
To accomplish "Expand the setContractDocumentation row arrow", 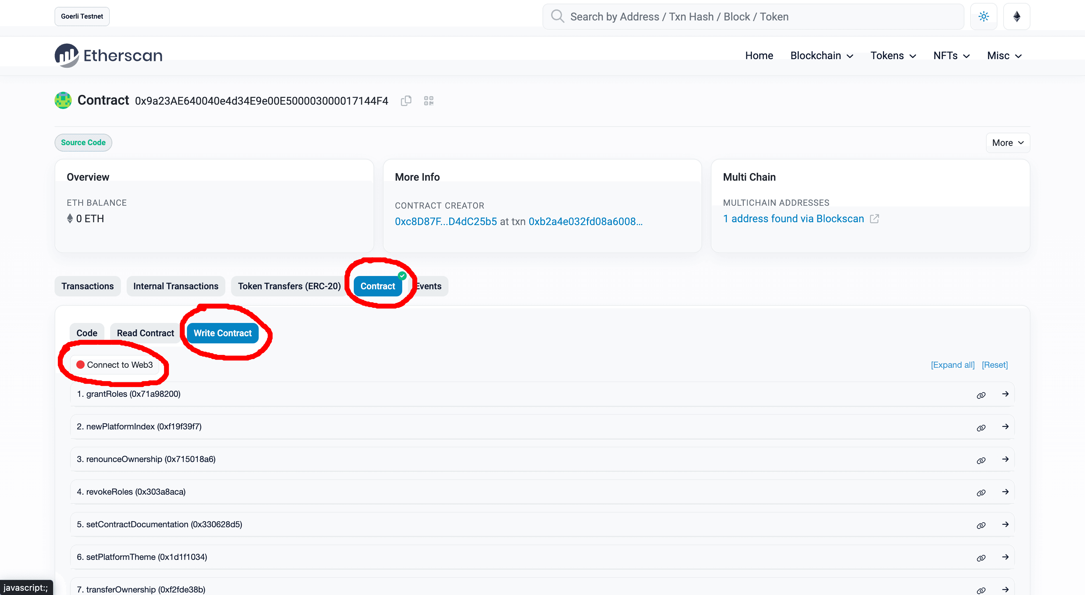I will pyautogui.click(x=1005, y=524).
